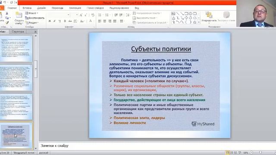This screenshot has width=276, height=155.
Task: Toggle align text left
Action: coord(100,21)
